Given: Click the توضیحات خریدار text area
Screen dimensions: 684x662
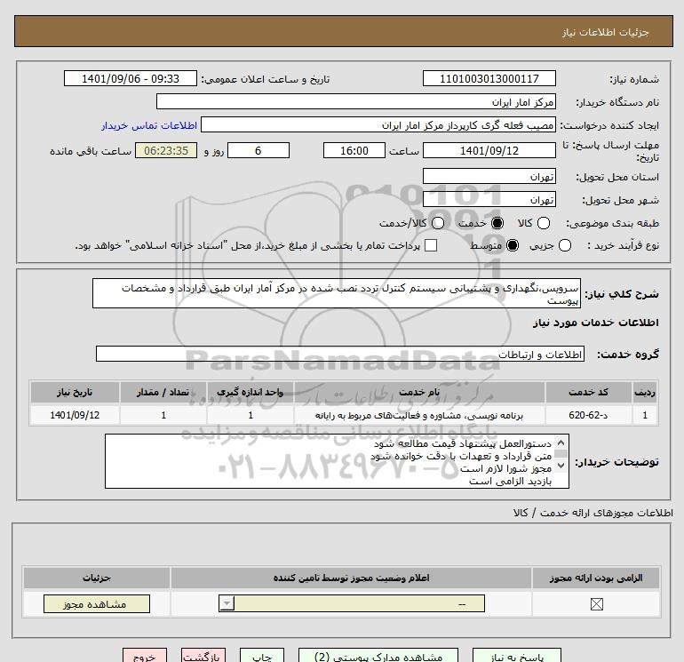Looking at the screenshot, I should (x=337, y=461).
